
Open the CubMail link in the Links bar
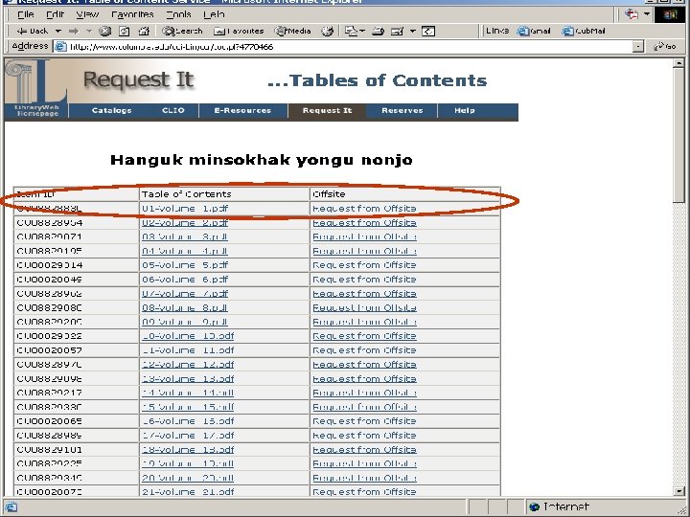pos(584,31)
